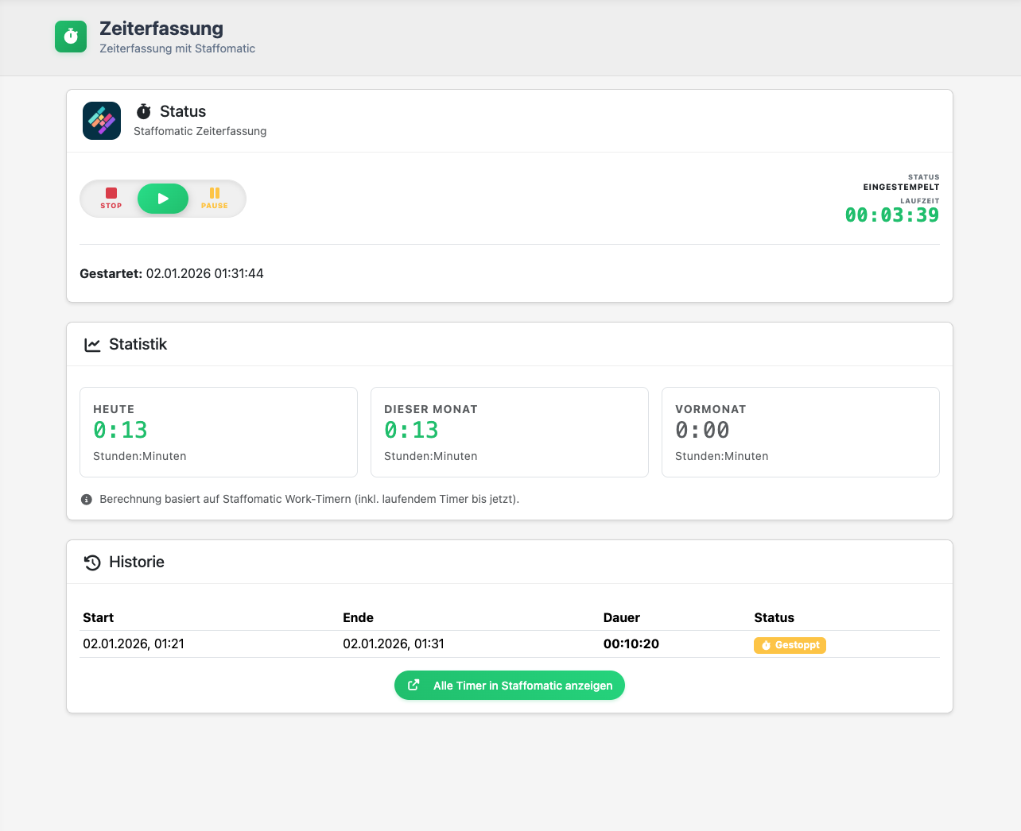Click the Start column header
Screen dimensions: 1021x831
(x=99, y=618)
